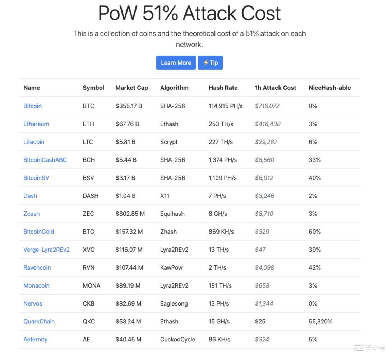This screenshot has height=354, width=388.
Task: Open the Ethereum coin link
Action: 36,124
